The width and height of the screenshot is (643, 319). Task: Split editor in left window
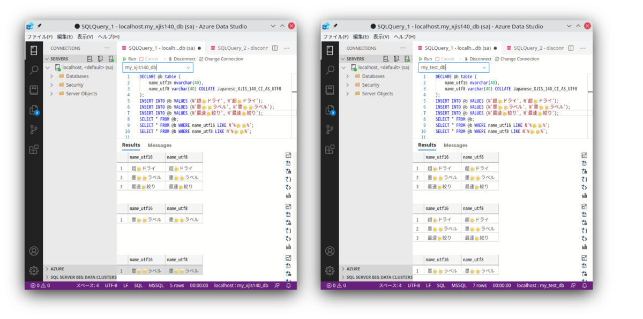point(275,48)
